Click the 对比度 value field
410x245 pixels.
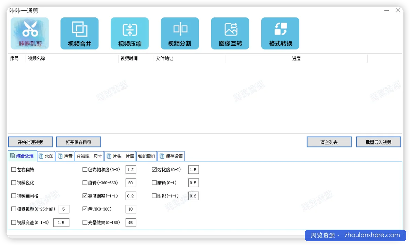click(193, 170)
